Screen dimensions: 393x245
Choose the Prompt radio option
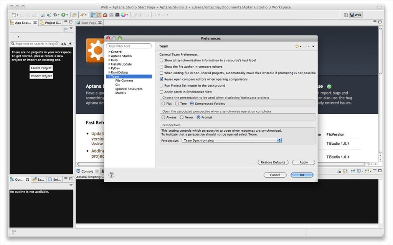coord(198,117)
